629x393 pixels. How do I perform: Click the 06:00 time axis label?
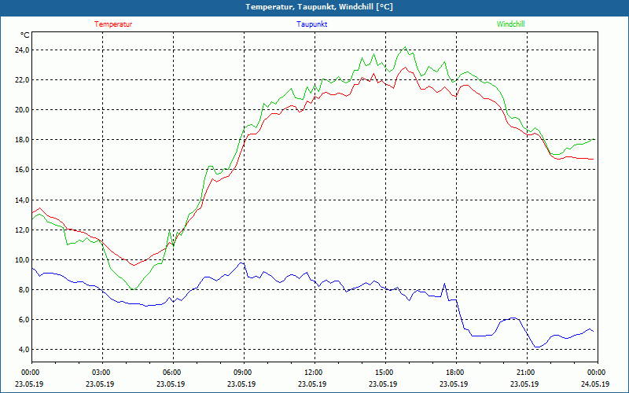[x=173, y=373]
